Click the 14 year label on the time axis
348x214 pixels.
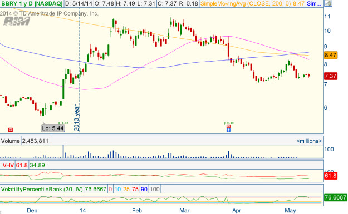tap(83, 211)
